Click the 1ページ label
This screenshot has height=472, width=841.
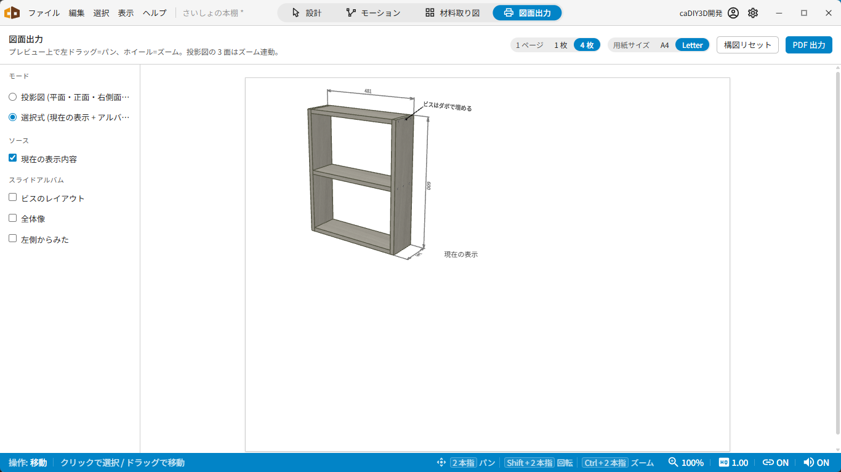click(x=529, y=45)
